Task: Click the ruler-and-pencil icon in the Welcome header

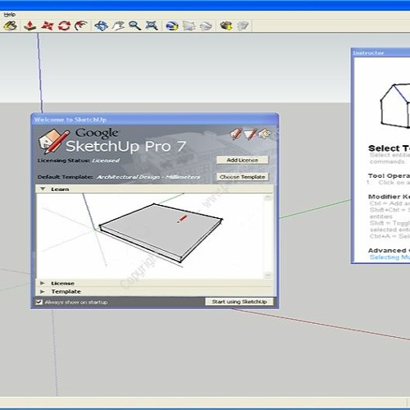Action: point(251,134)
